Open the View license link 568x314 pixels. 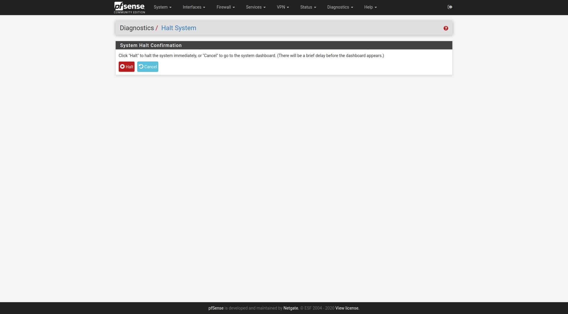pyautogui.click(x=347, y=308)
